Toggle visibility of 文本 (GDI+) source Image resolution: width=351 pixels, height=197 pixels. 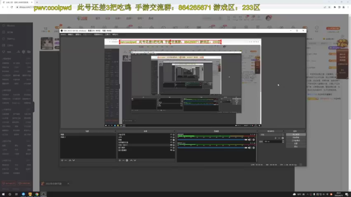pos(171,145)
